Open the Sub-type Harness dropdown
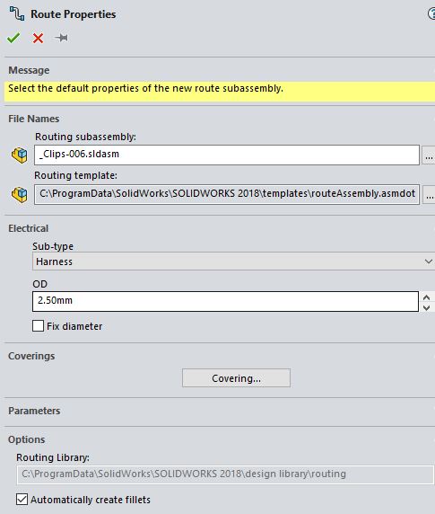The width and height of the screenshot is (435, 514). point(233,261)
